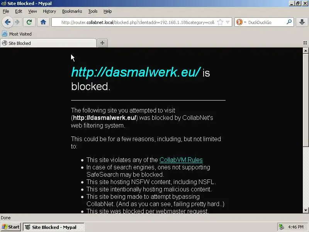This screenshot has height=232, width=309.
Task: Click "This site hosting NSFW content" bullet
Action: coord(151,182)
